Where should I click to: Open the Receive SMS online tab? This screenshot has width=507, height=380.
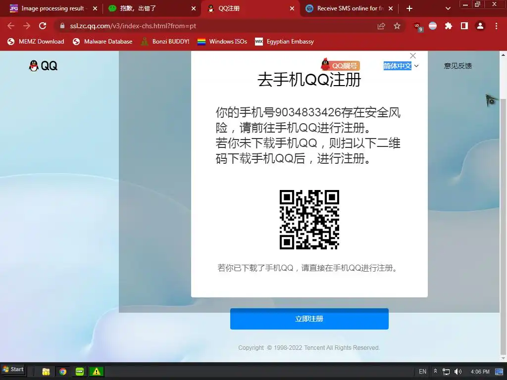click(x=349, y=9)
